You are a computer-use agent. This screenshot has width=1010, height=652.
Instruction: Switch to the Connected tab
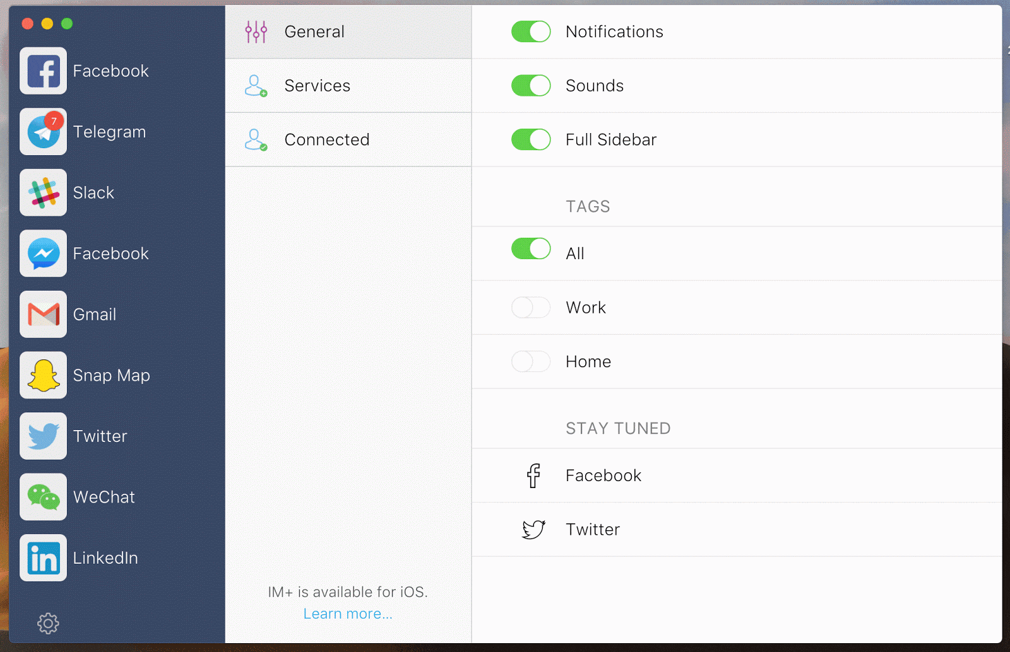[x=348, y=140]
